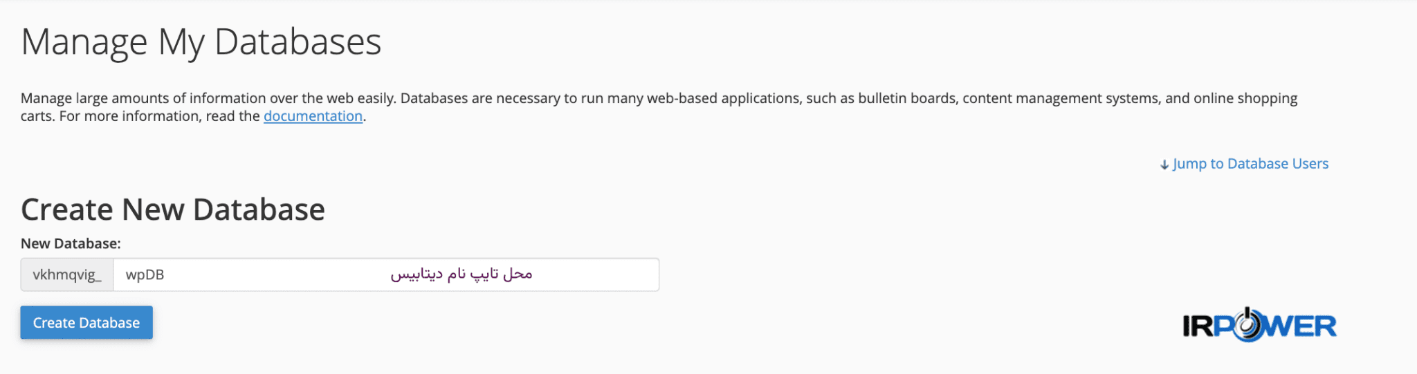The width and height of the screenshot is (1417, 374).
Task: Click the down arrow beside Jump link
Action: click(1164, 165)
